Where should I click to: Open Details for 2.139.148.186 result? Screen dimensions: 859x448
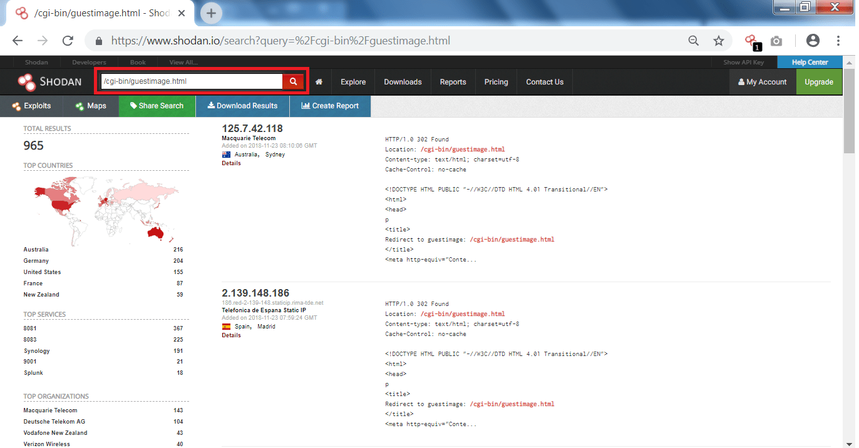point(231,335)
